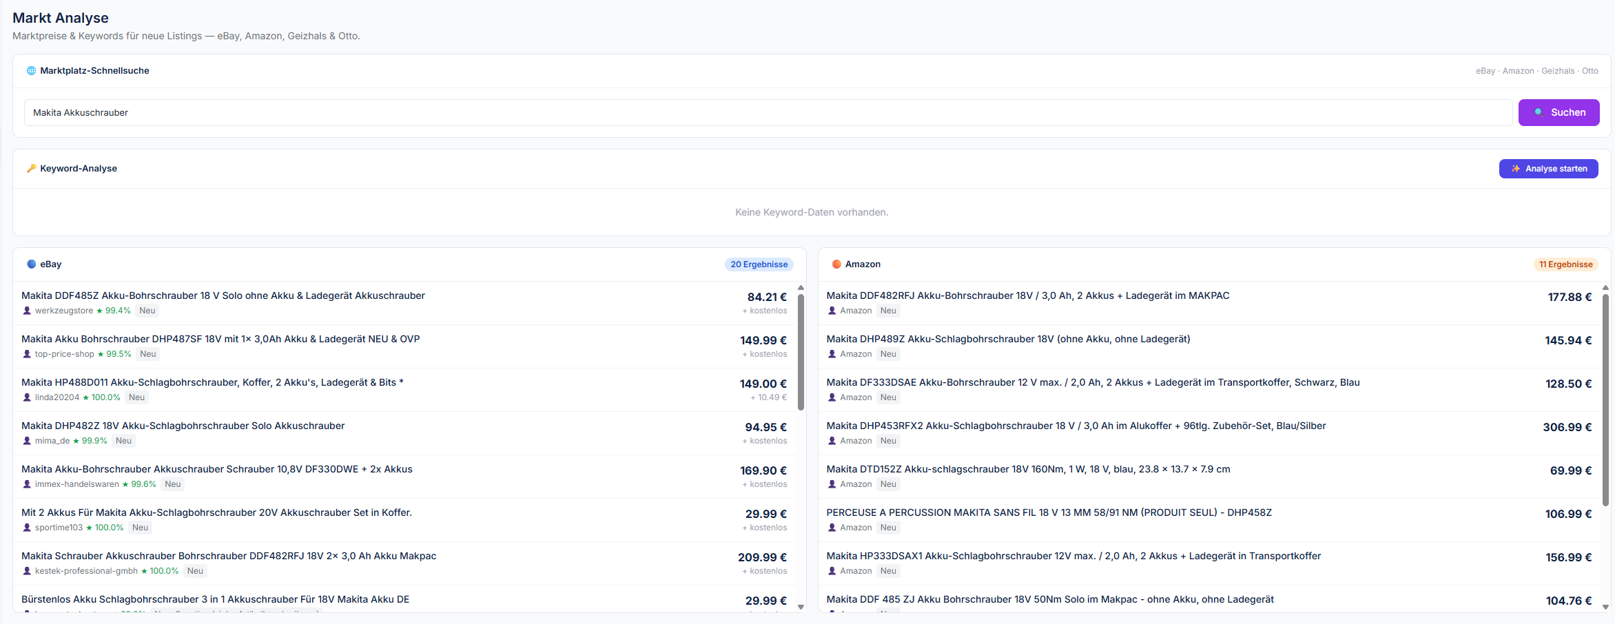Click the blue eBay marketplace dot icon
Viewport: 1615px width, 624px height.
point(31,264)
